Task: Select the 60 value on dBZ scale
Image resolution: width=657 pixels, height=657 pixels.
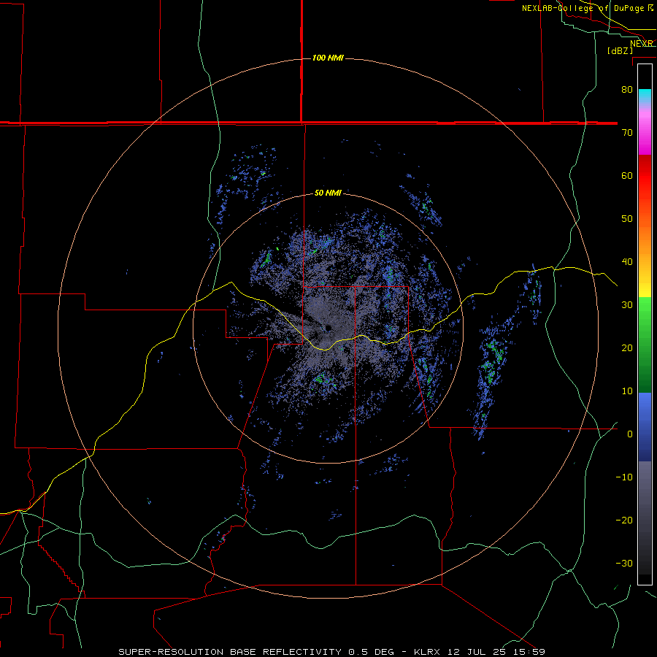Action: (x=627, y=175)
